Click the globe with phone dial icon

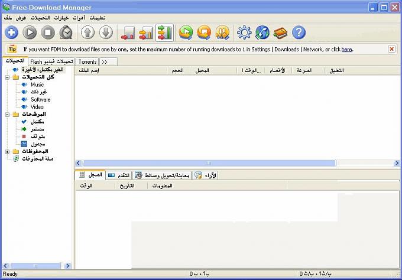pos(262,32)
